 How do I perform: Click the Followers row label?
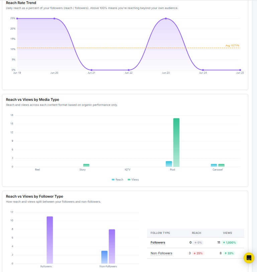click(158, 242)
